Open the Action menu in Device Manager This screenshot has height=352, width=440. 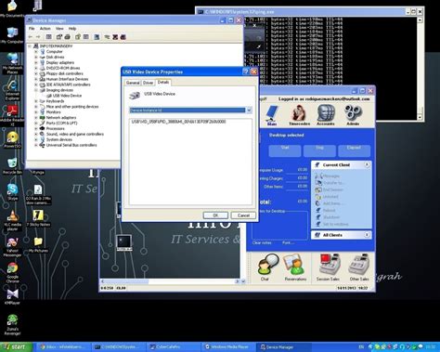coord(45,29)
